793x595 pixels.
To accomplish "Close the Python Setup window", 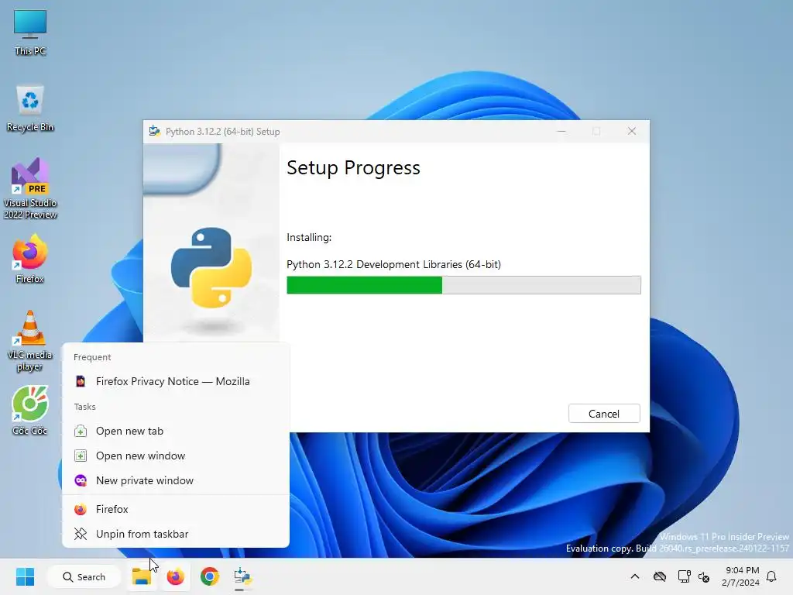I will [x=632, y=132].
